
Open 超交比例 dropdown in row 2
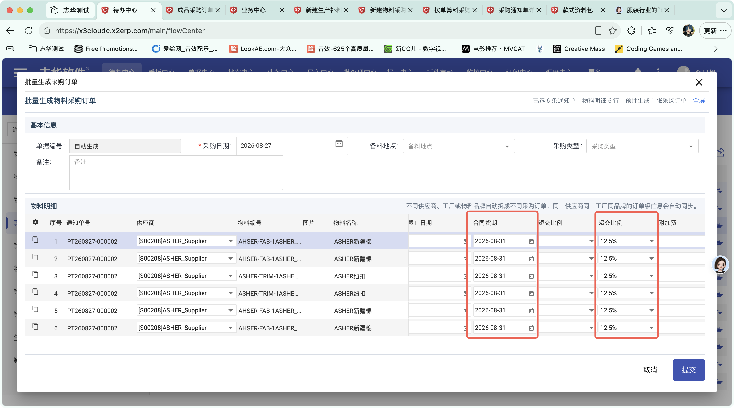pyautogui.click(x=651, y=259)
